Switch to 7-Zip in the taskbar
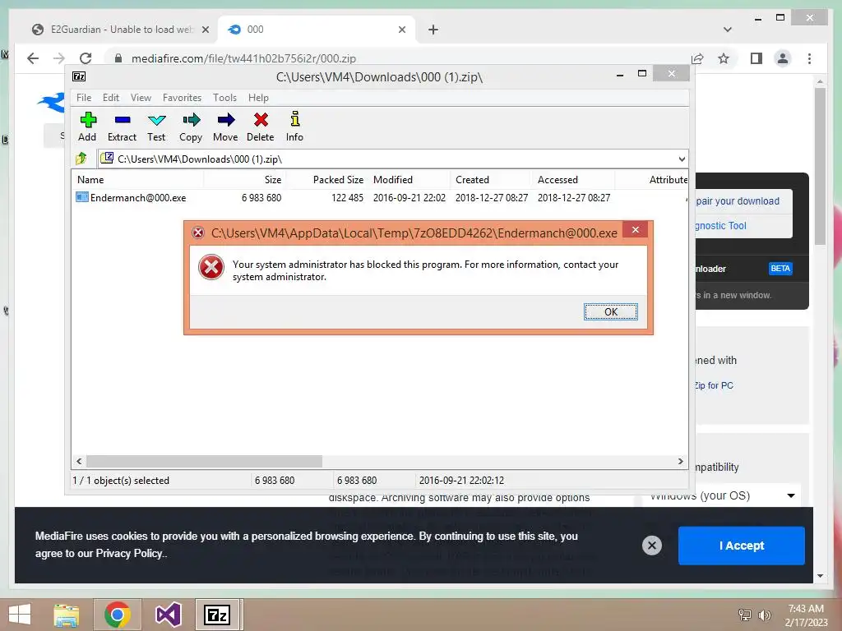This screenshot has height=631, width=842. pyautogui.click(x=218, y=615)
